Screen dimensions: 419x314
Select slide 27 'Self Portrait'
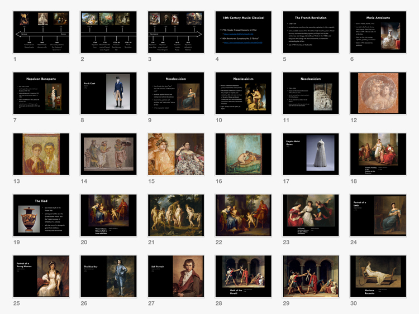pyautogui.click(x=176, y=277)
